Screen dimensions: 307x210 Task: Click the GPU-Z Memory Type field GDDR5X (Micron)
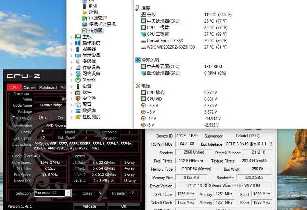click(x=196, y=169)
